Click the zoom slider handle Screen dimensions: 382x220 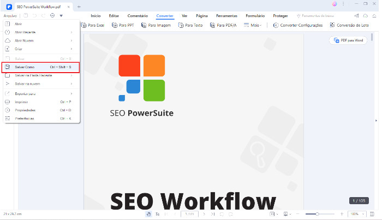(317, 214)
